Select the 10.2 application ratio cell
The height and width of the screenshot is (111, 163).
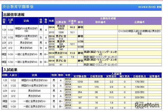[x=72, y=27]
